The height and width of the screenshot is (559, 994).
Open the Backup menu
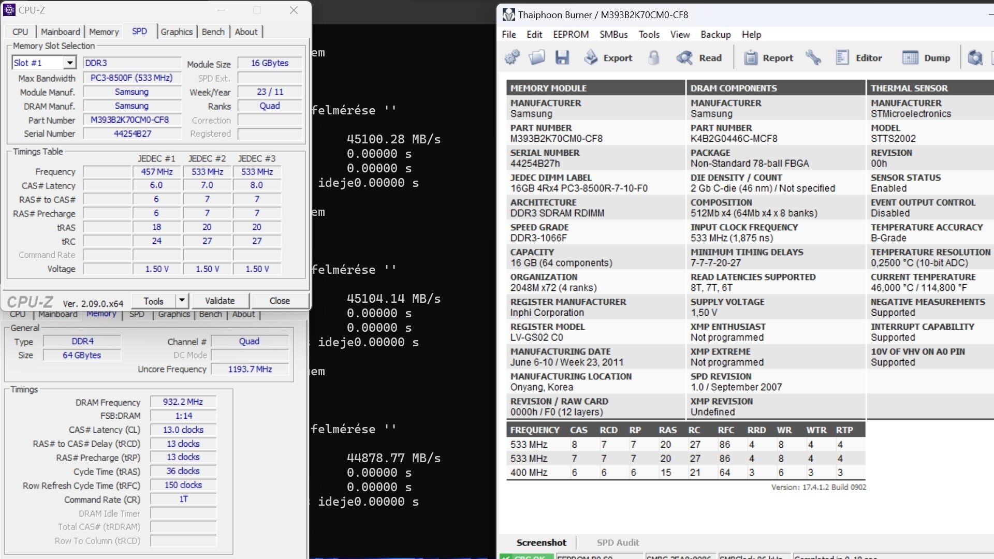pyautogui.click(x=715, y=34)
